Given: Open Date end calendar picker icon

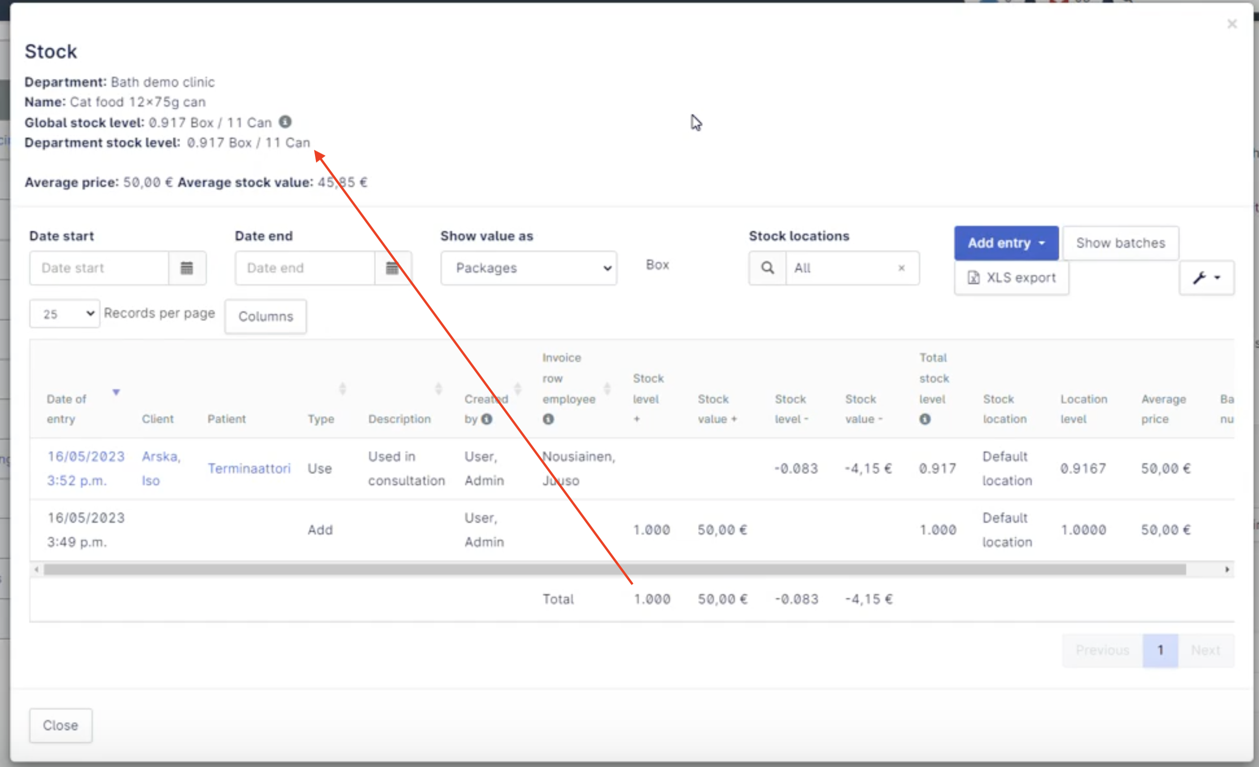Looking at the screenshot, I should click(392, 268).
